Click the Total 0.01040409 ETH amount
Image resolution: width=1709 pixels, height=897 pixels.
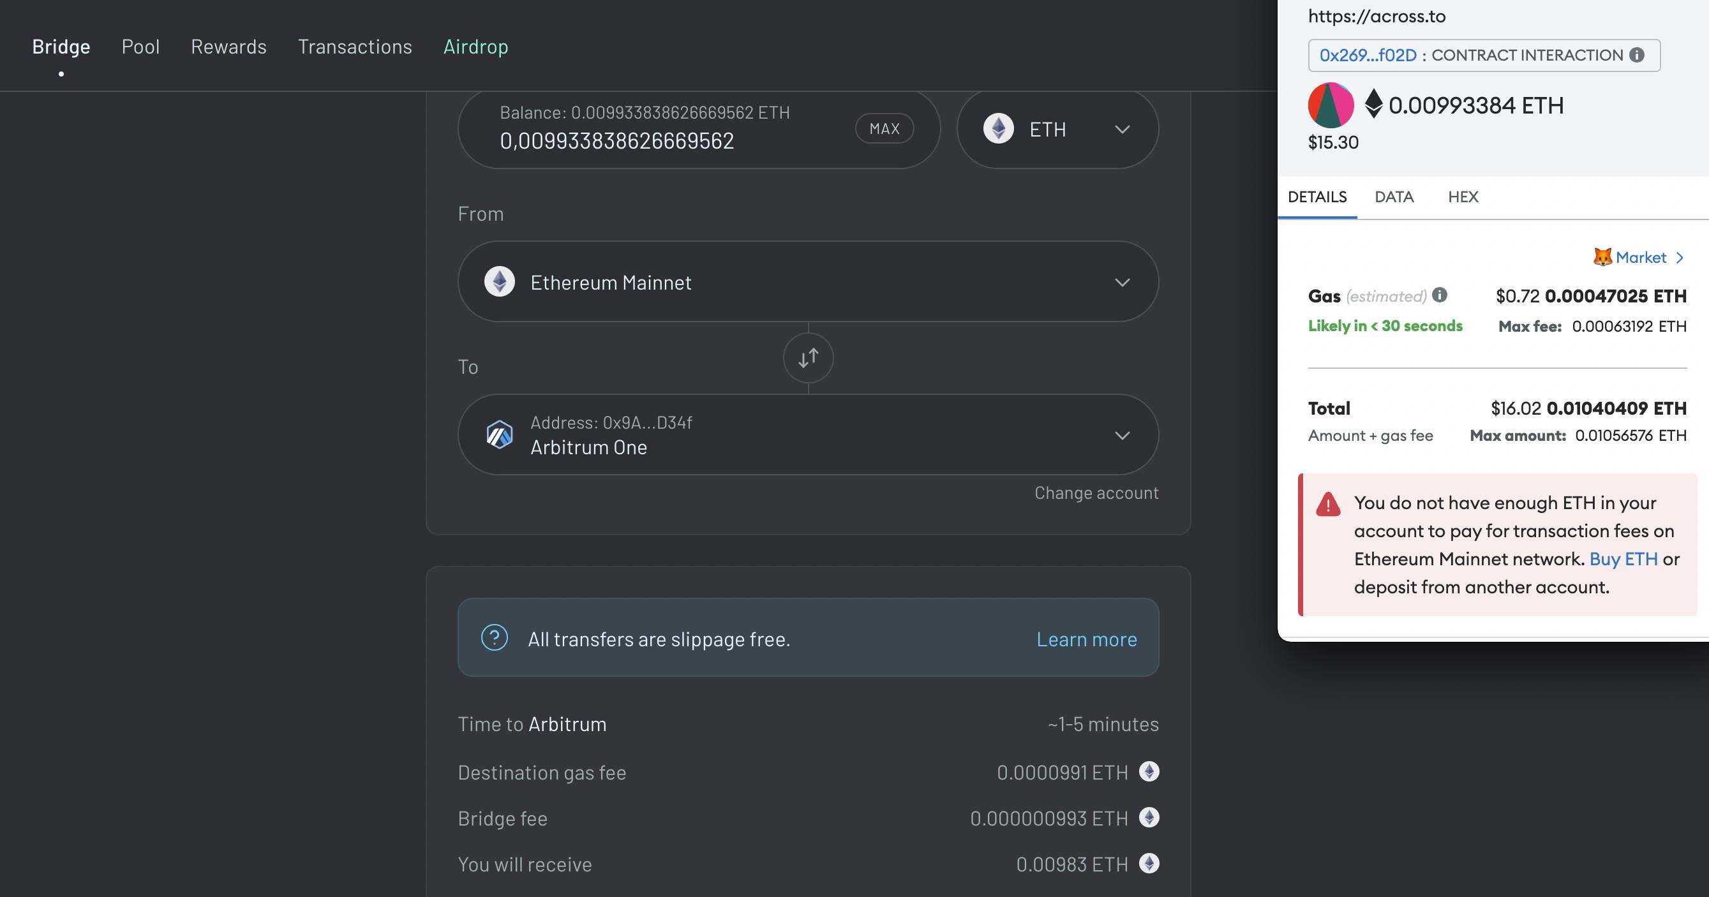point(1616,408)
